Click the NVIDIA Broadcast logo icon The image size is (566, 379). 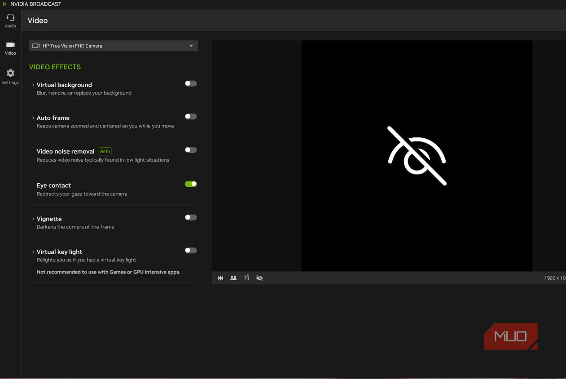pyautogui.click(x=5, y=4)
